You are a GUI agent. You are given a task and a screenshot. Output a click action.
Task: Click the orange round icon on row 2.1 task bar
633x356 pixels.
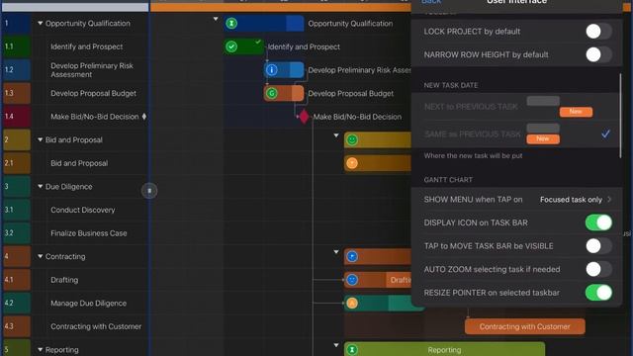pos(352,163)
